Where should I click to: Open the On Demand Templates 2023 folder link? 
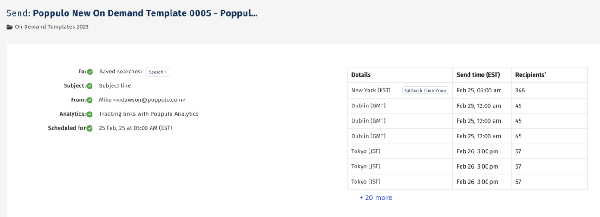52,27
